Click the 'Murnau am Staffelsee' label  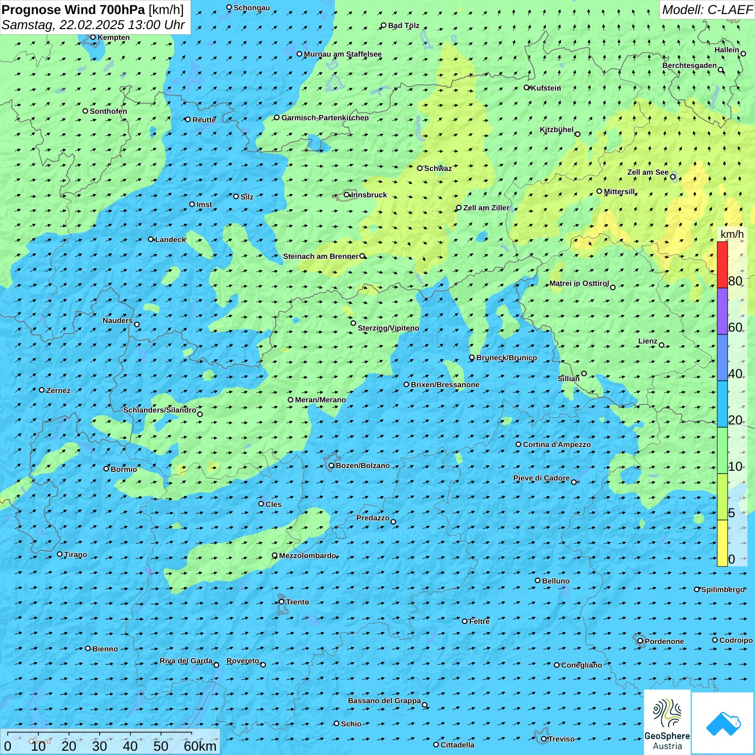pos(343,54)
